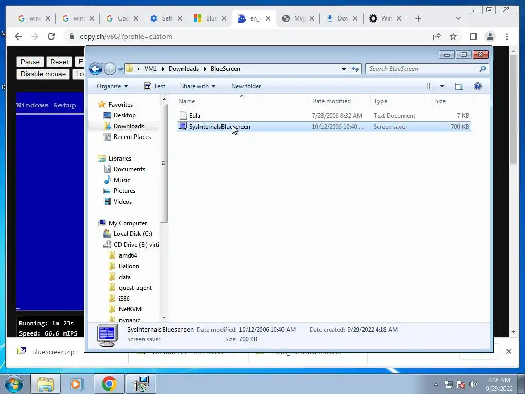
Task: Open a new Chrome tab
Action: (x=418, y=18)
